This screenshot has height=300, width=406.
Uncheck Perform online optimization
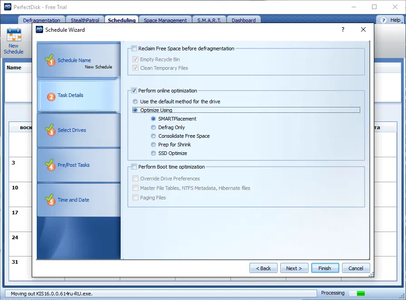tap(134, 91)
